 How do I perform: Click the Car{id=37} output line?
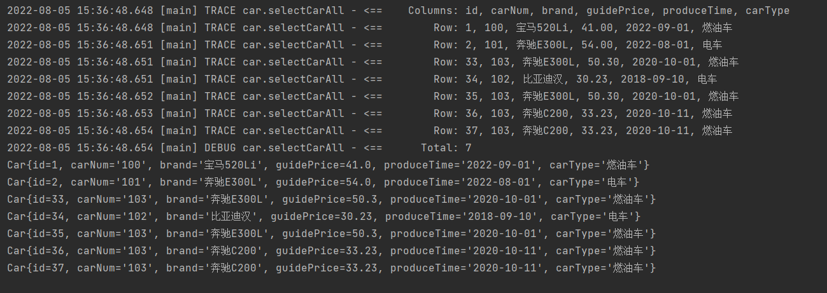[332, 268]
